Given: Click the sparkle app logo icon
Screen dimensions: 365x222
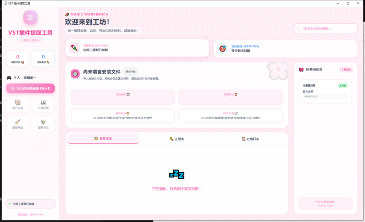Looking at the screenshot, I should click(x=30, y=17).
